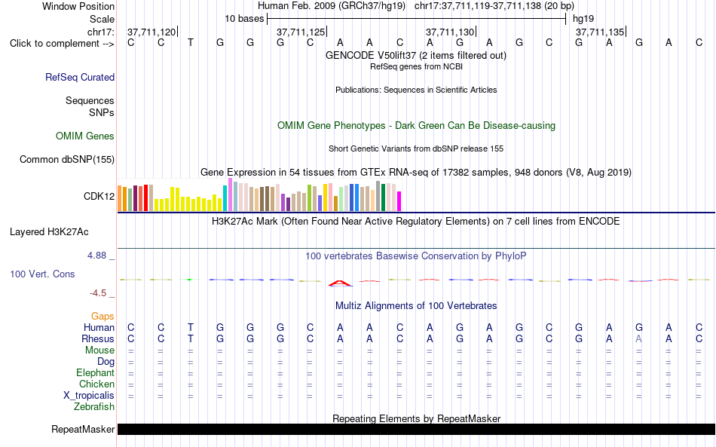716x447 pixels.
Task: Click the Common dbSNP(155) track label
Action: (x=67, y=159)
